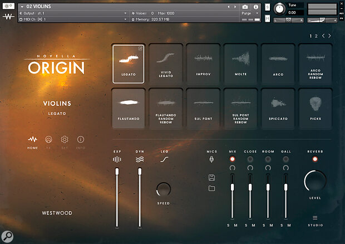Click the Reverb Level knob
The image size is (345, 244).
coord(315,181)
